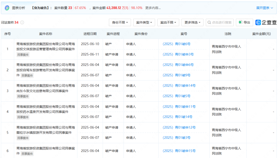Open case number (2025)青01破6号
Image resolution: width=280 pixels, height=158 pixels.
point(176,44)
